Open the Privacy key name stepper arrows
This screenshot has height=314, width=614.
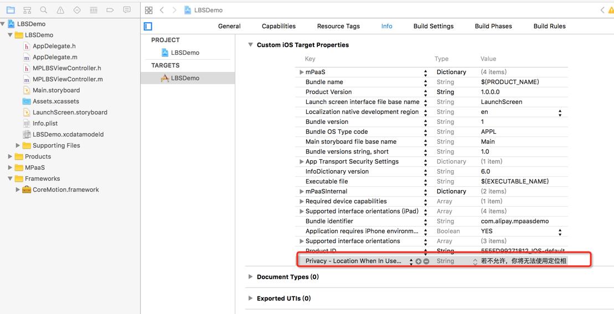click(411, 261)
